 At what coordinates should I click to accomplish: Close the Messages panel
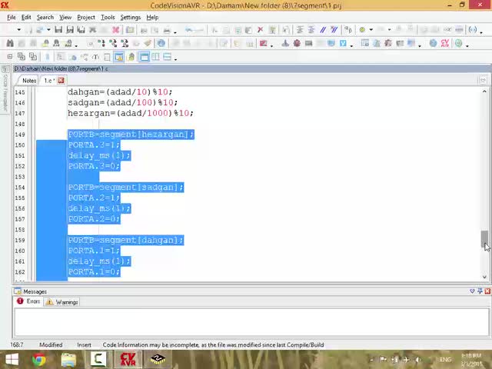coord(487,291)
